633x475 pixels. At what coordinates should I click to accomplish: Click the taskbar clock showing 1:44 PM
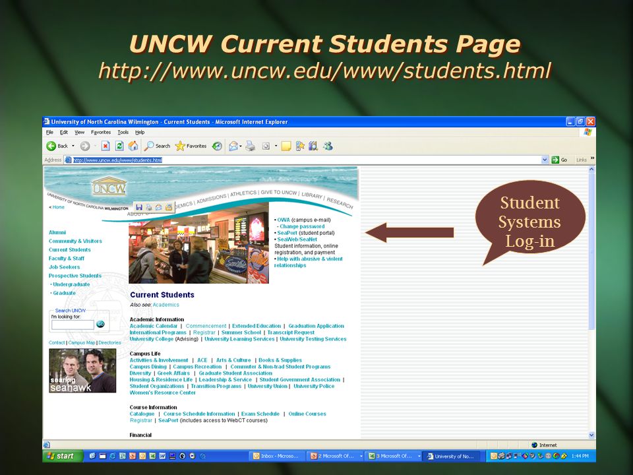coord(580,456)
